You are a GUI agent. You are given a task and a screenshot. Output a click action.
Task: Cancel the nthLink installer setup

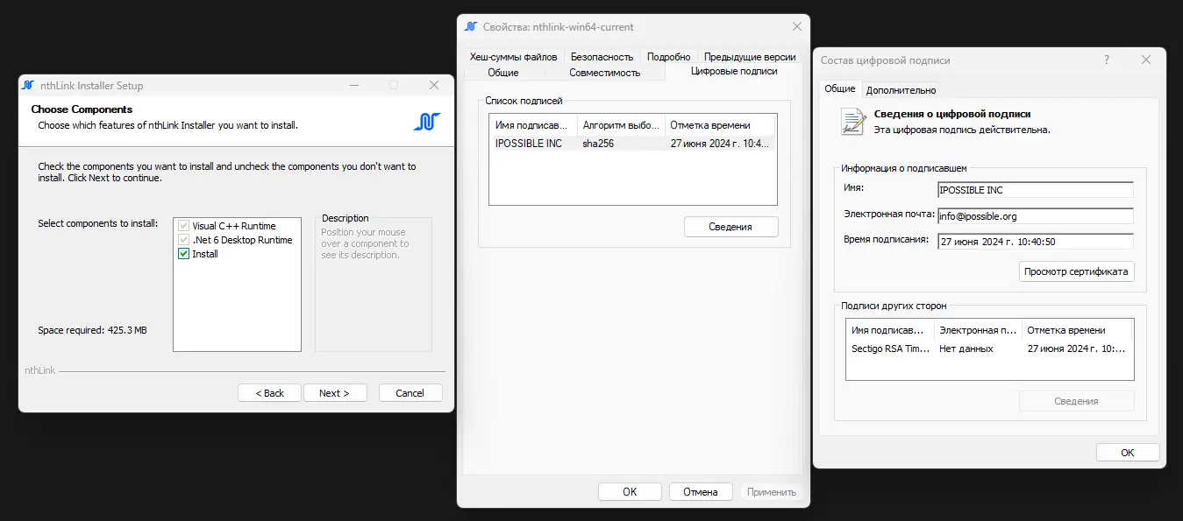(410, 393)
